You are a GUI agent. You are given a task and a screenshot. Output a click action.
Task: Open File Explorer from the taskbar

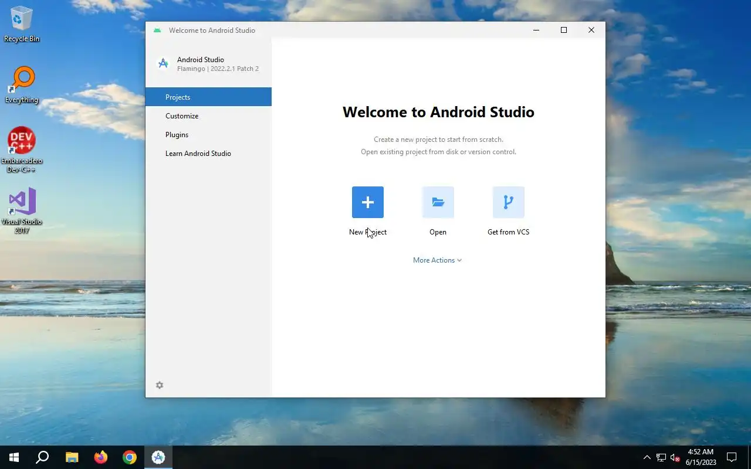coord(72,457)
